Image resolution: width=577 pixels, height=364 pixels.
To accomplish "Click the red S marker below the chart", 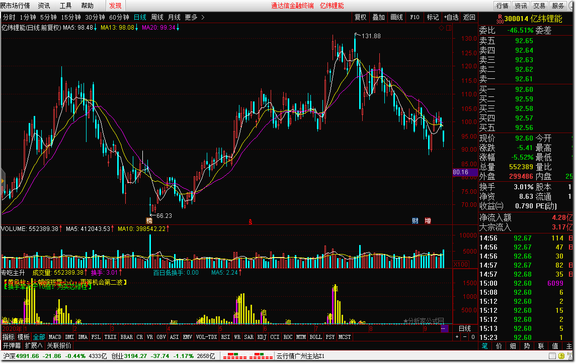I will click(x=250, y=221).
